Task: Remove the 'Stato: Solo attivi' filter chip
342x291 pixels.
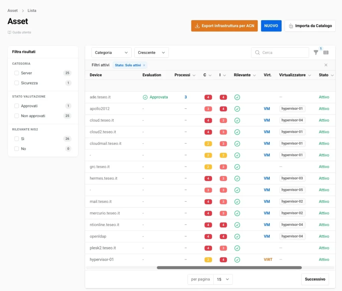Action: (144, 65)
